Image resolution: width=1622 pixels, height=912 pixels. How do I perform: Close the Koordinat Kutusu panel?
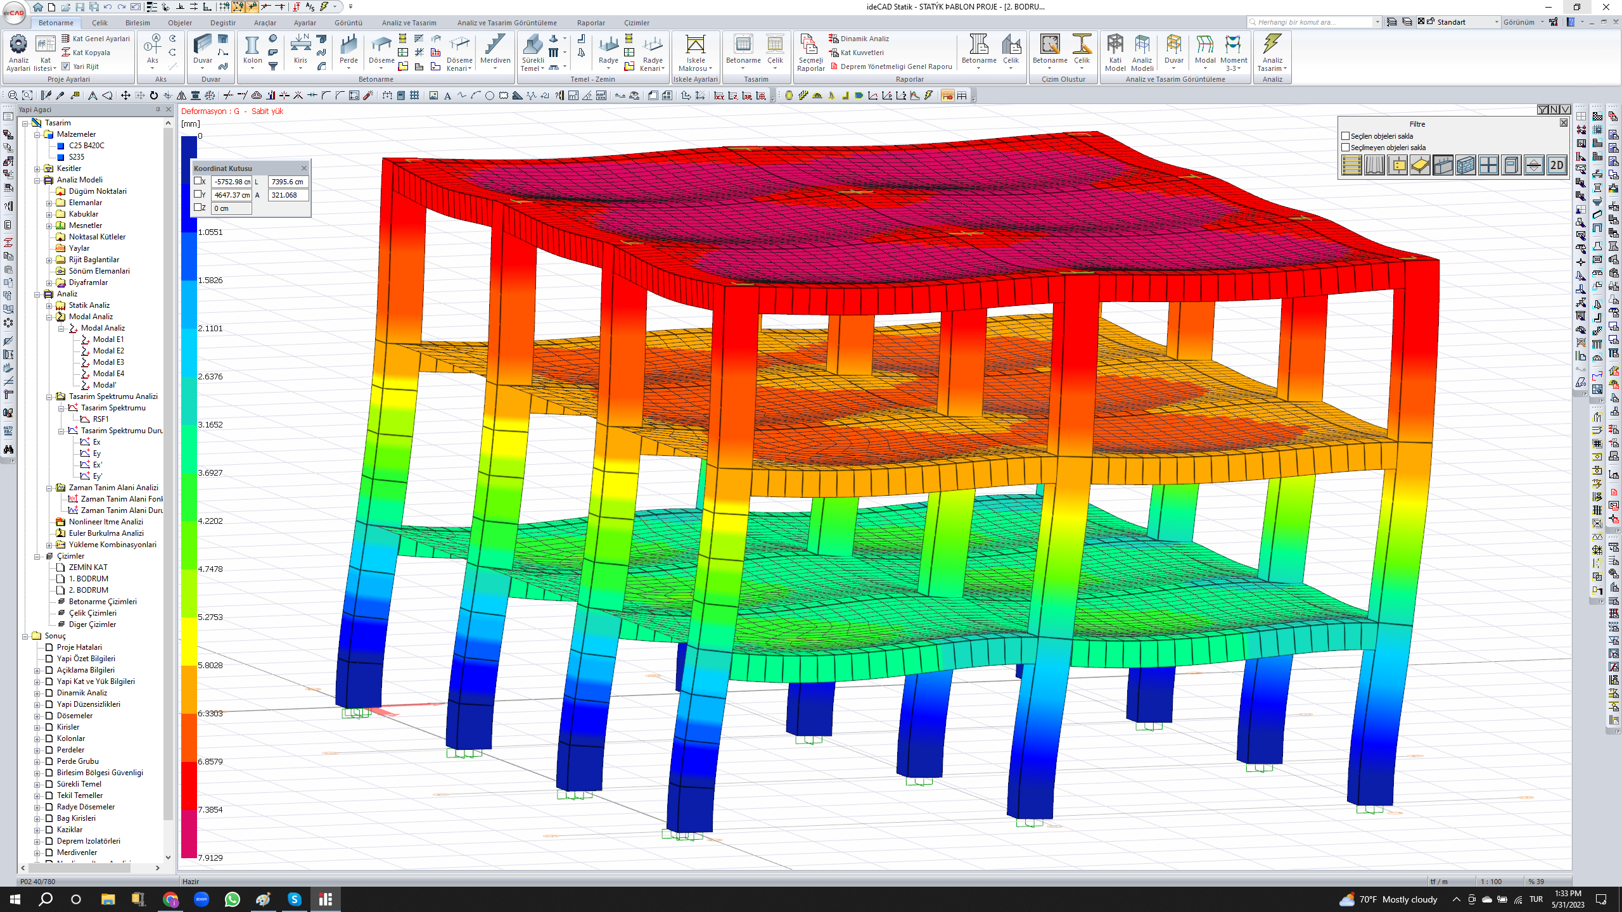click(x=304, y=168)
